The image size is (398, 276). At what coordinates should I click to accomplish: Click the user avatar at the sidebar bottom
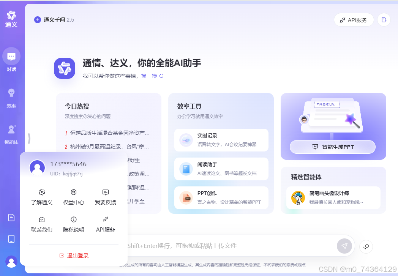pos(11,261)
